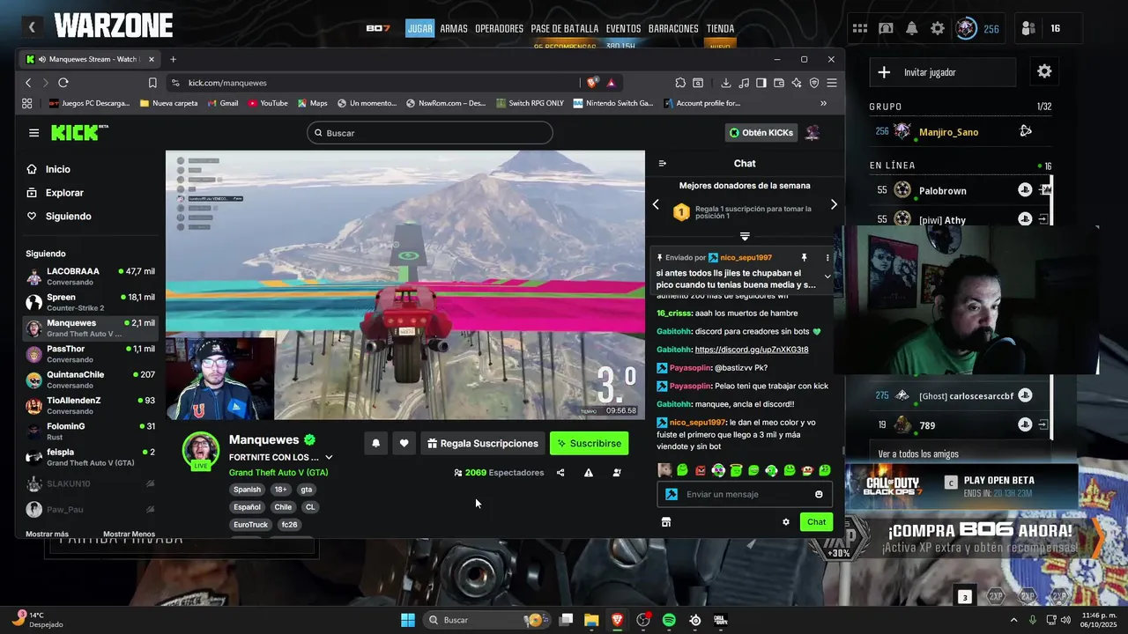This screenshot has height=634, width=1128.
Task: Open browser extensions puzzle icon
Action: [x=680, y=83]
